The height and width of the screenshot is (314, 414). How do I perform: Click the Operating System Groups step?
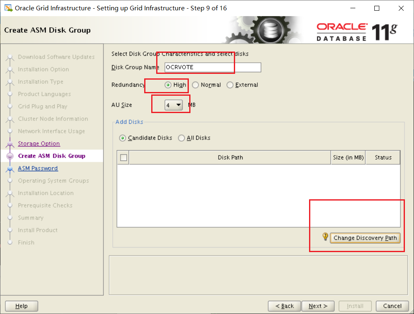pyautogui.click(x=53, y=181)
